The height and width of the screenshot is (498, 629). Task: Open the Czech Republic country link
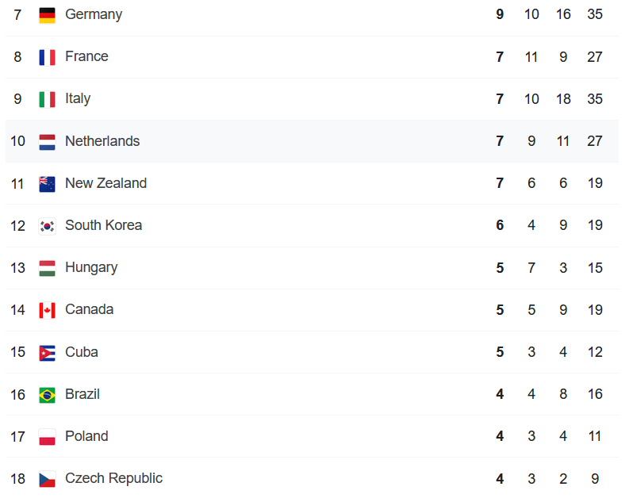113,478
